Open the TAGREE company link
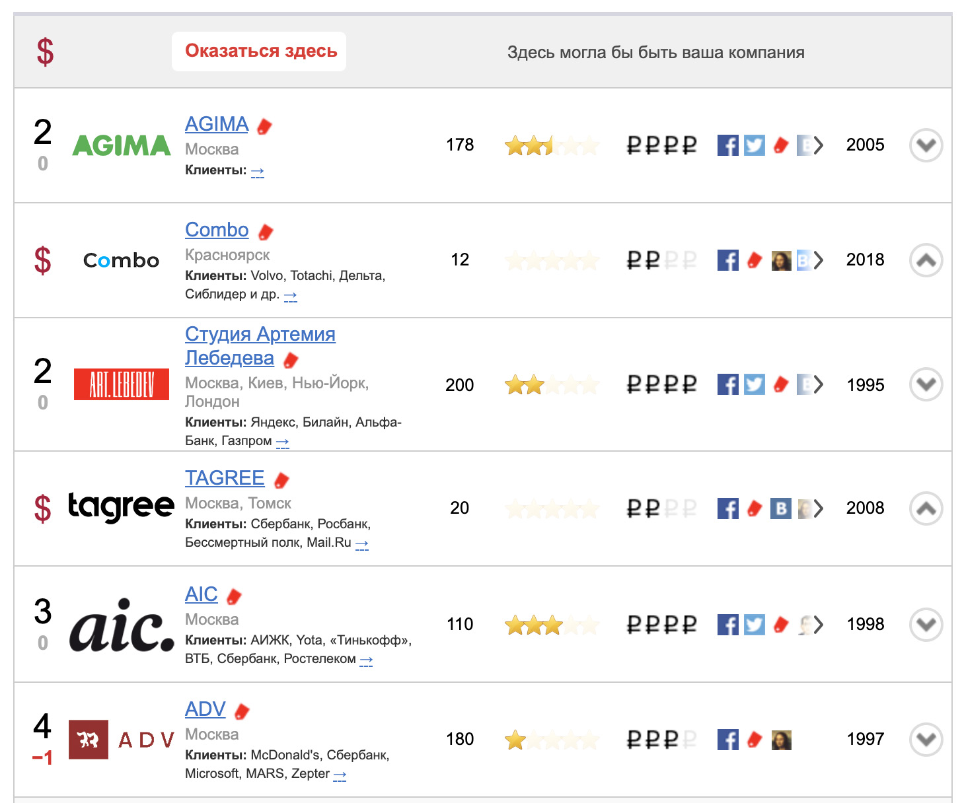962x803 pixels. click(225, 477)
